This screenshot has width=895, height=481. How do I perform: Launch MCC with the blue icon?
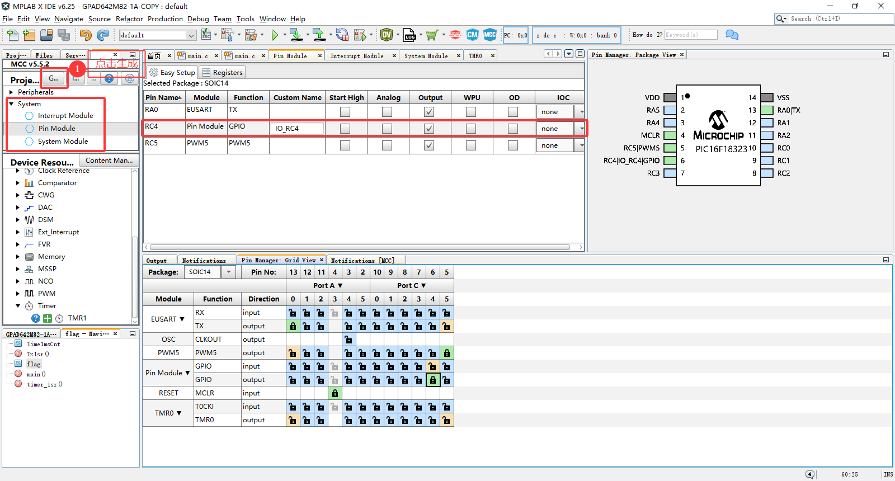(490, 35)
